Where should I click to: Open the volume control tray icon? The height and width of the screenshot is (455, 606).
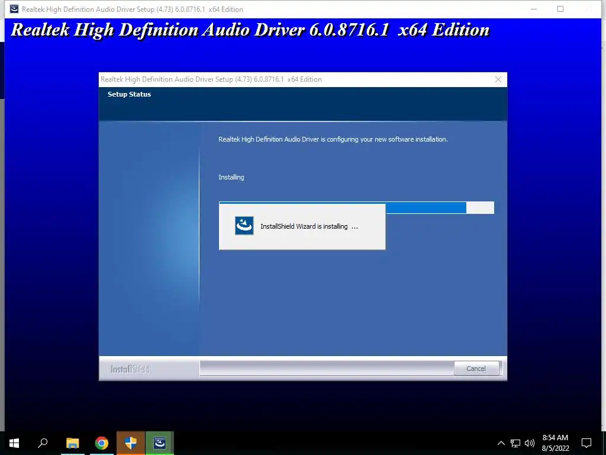(530, 443)
